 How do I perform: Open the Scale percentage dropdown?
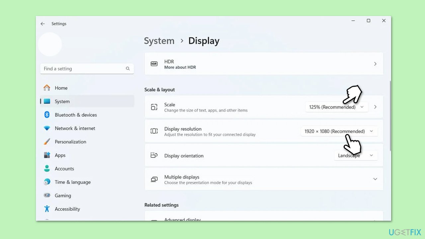coord(336,107)
